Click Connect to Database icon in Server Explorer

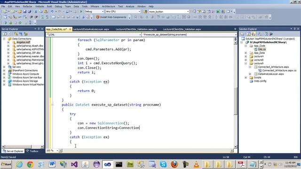point(16,34)
